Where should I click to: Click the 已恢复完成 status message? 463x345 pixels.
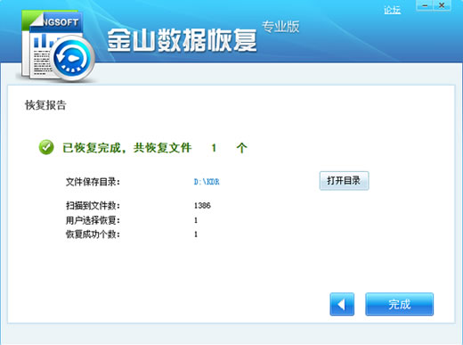point(155,148)
